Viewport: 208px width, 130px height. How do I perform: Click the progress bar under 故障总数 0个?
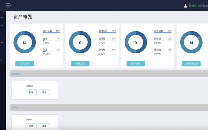[107, 33]
